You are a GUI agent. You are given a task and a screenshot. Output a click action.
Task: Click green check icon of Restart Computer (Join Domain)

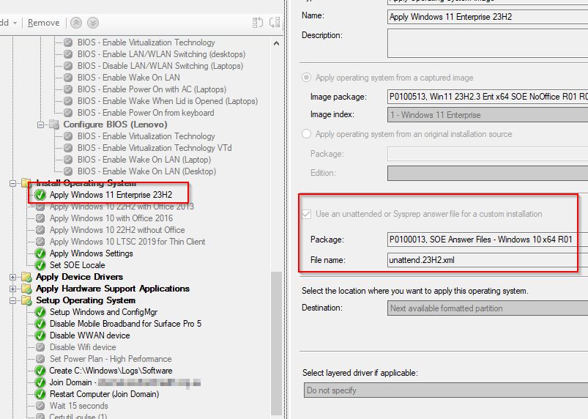click(40, 394)
